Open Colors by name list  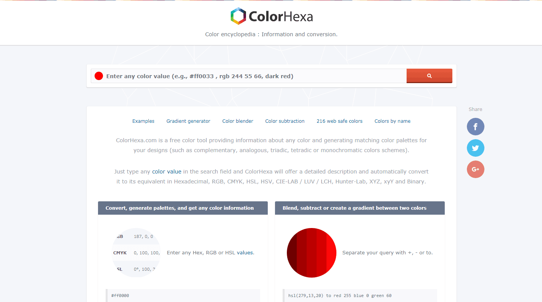[x=392, y=121]
